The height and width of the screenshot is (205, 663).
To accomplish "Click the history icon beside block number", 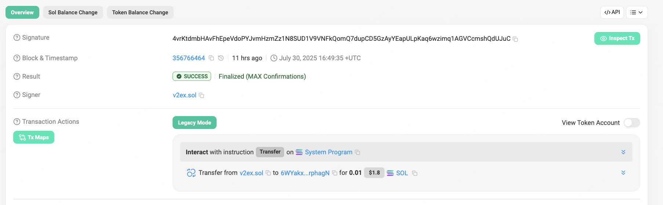I will (221, 58).
